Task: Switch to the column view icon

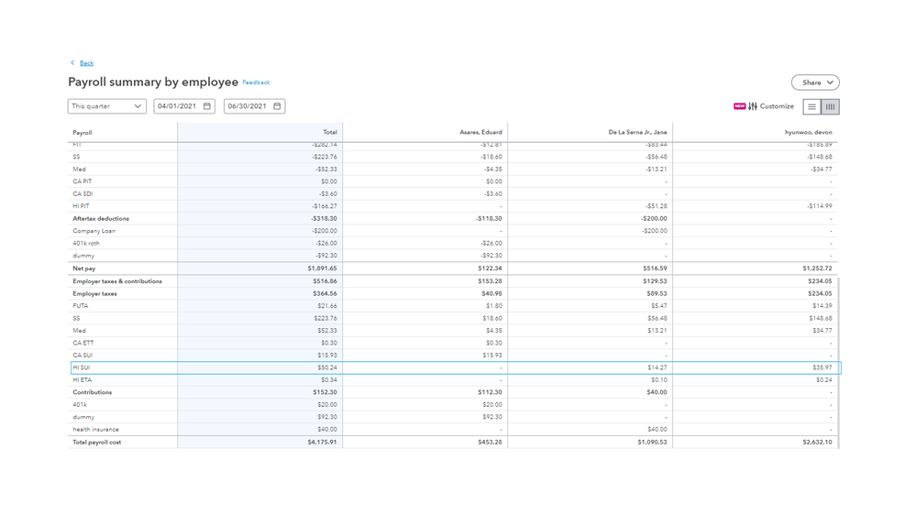Action: [x=830, y=107]
